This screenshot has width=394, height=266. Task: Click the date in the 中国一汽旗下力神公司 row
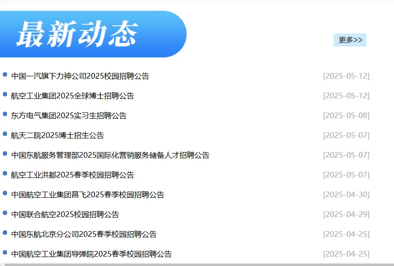click(x=346, y=76)
